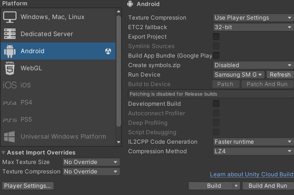Viewport: 294px width, 195px height.
Task: Click the Universal Windows Platform logo icon
Action: [x=10, y=137]
